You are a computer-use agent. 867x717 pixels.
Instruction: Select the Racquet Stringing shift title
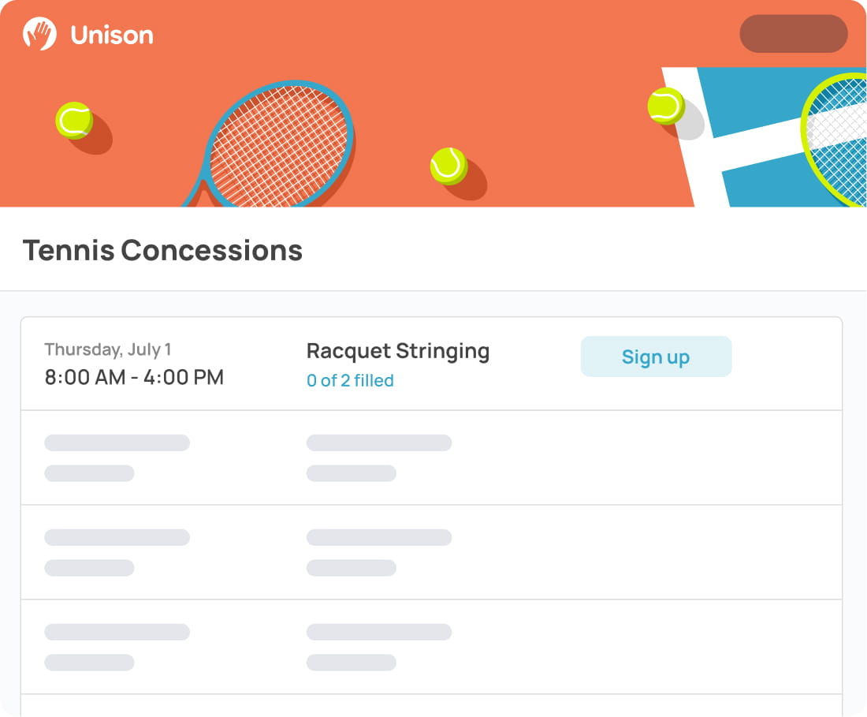397,351
